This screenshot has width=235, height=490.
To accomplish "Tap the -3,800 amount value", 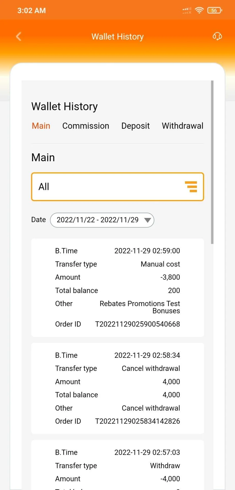I will pyautogui.click(x=170, y=277).
